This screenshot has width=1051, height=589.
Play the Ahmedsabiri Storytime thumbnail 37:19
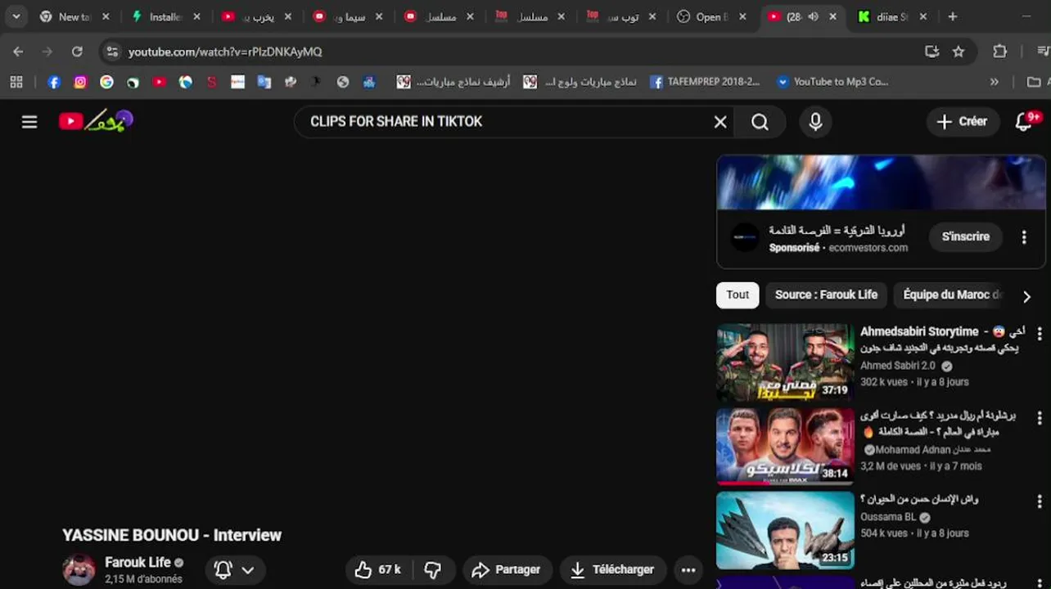tap(785, 363)
